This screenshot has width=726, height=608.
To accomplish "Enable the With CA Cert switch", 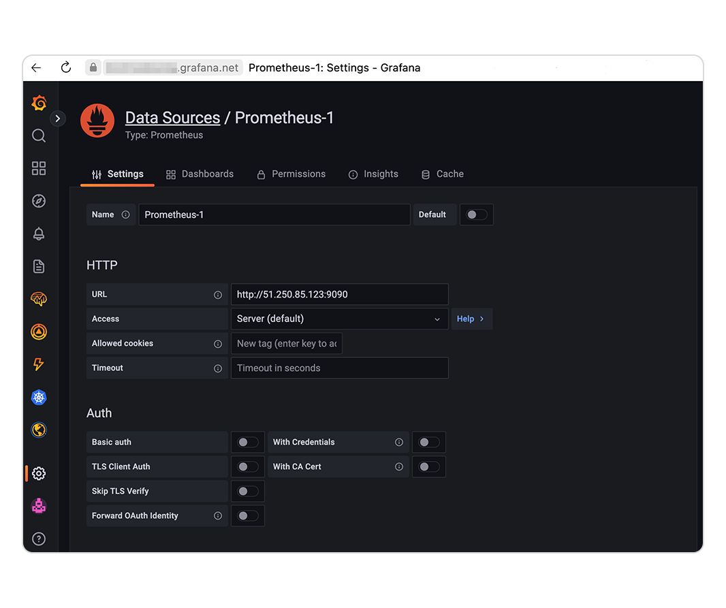I will point(429,467).
